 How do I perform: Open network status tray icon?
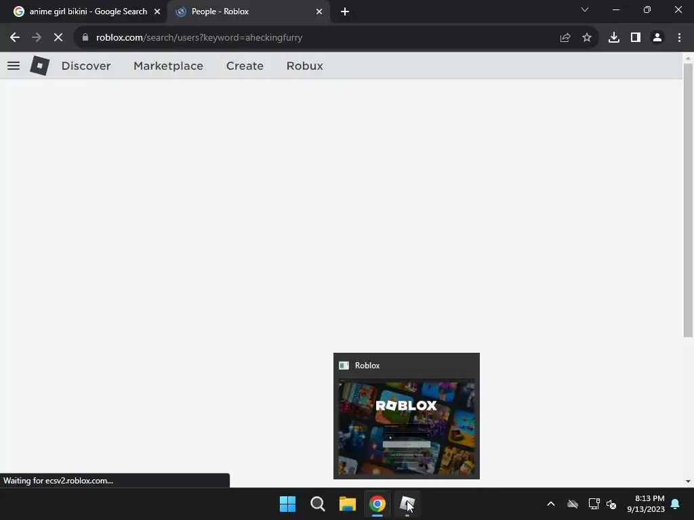click(x=594, y=504)
